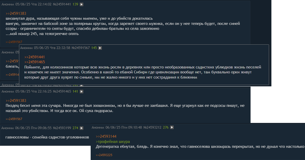Click the arrow icon on post №24591465
Viewport: 305px width, 160px height.
[x=82, y=92]
